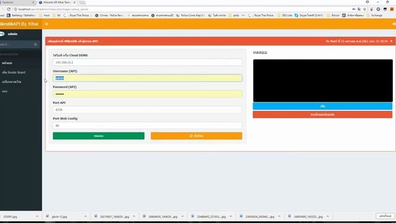Viewport: 396px width, 223px height.
Task: Close the Mikrotik API Kthai tab
Action: [74, 2]
